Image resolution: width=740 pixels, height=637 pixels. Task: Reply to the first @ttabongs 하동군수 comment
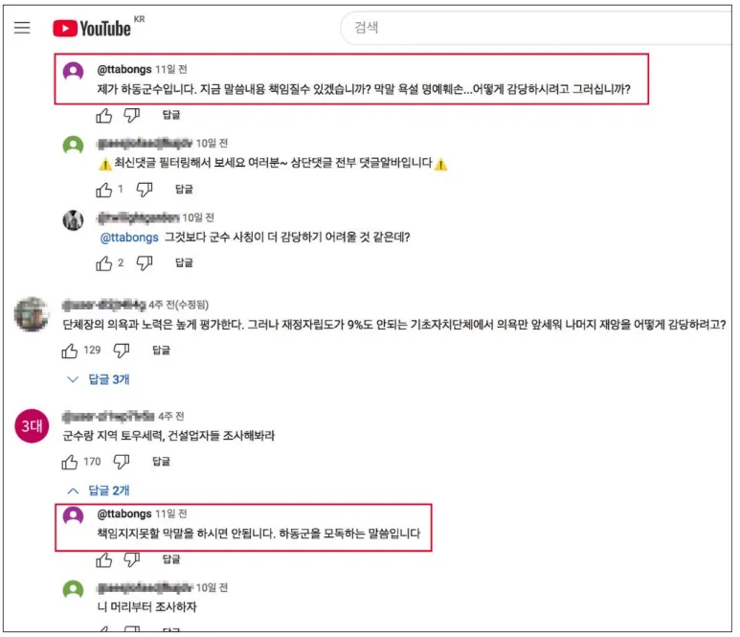pos(170,115)
